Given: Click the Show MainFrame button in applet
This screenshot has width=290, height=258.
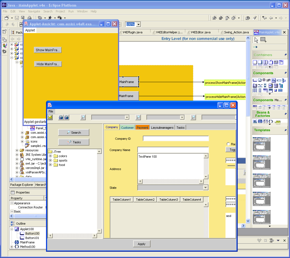Looking at the screenshot, I should tap(48, 50).
